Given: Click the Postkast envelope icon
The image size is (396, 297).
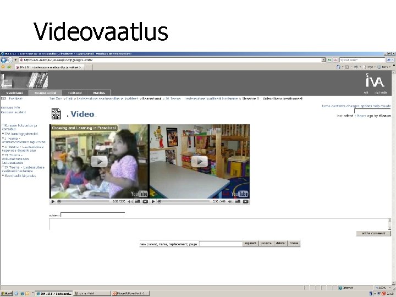Looking at the screenshot, I should coord(3,98).
